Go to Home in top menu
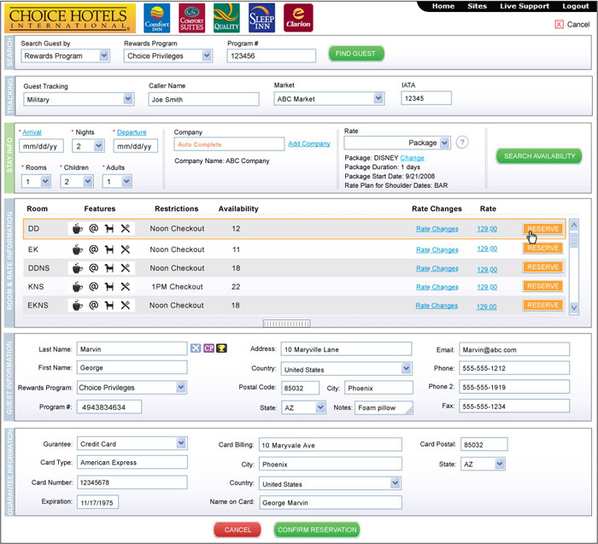 (x=443, y=6)
